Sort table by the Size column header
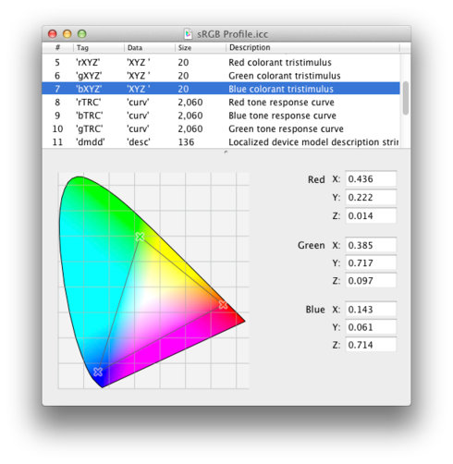The height and width of the screenshot is (464, 453). 201,47
